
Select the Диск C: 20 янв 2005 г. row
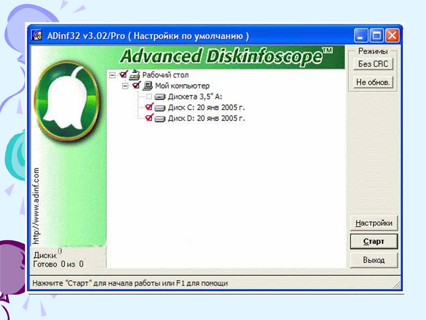click(x=206, y=107)
